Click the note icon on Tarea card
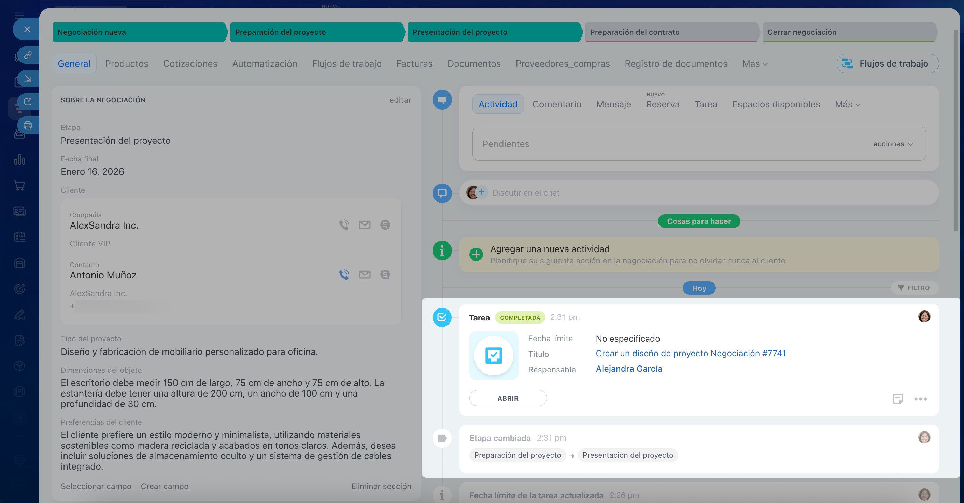The width and height of the screenshot is (964, 503). tap(897, 399)
